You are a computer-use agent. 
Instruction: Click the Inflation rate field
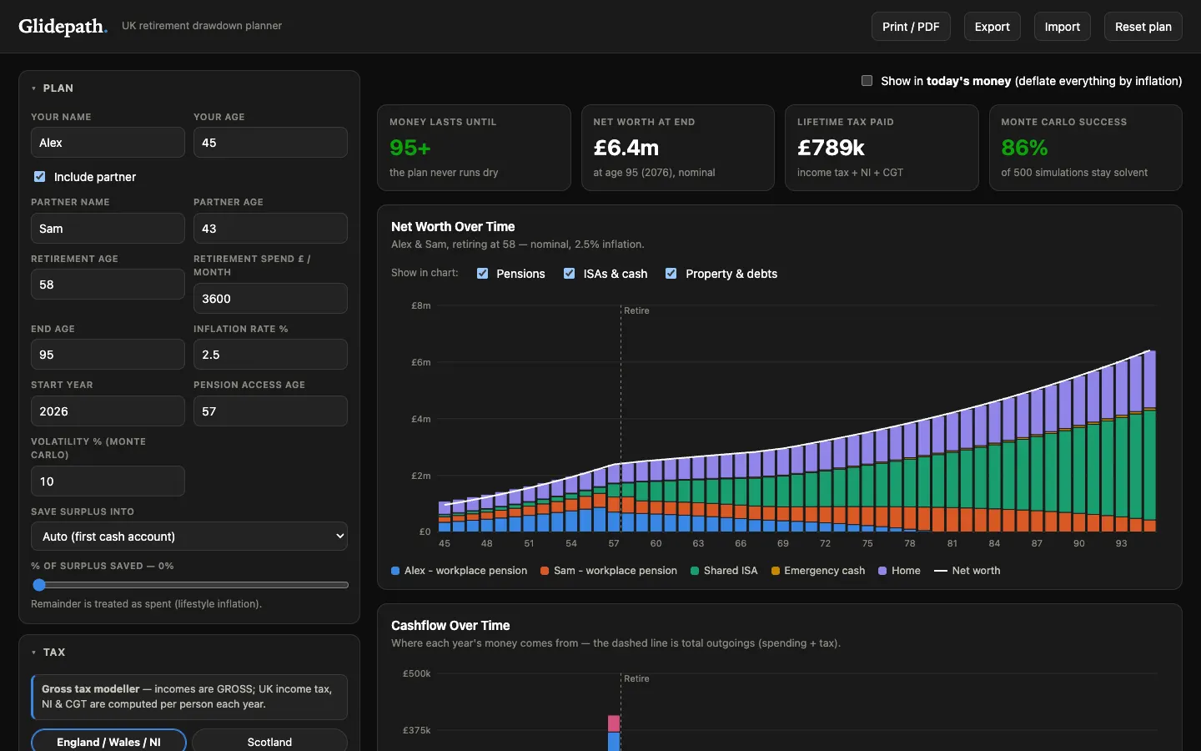270,355
